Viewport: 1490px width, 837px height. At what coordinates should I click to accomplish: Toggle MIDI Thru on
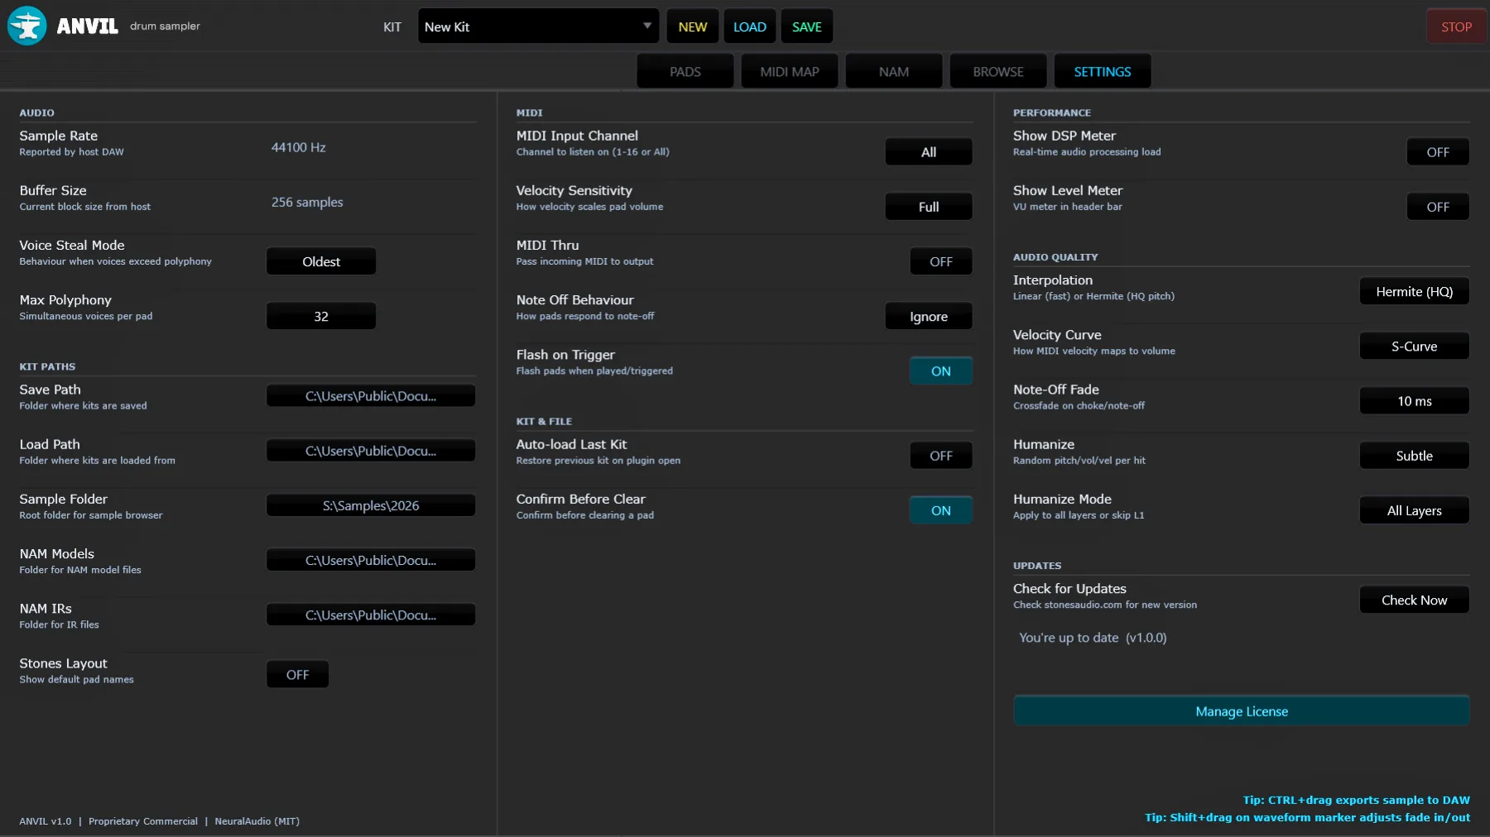(941, 261)
